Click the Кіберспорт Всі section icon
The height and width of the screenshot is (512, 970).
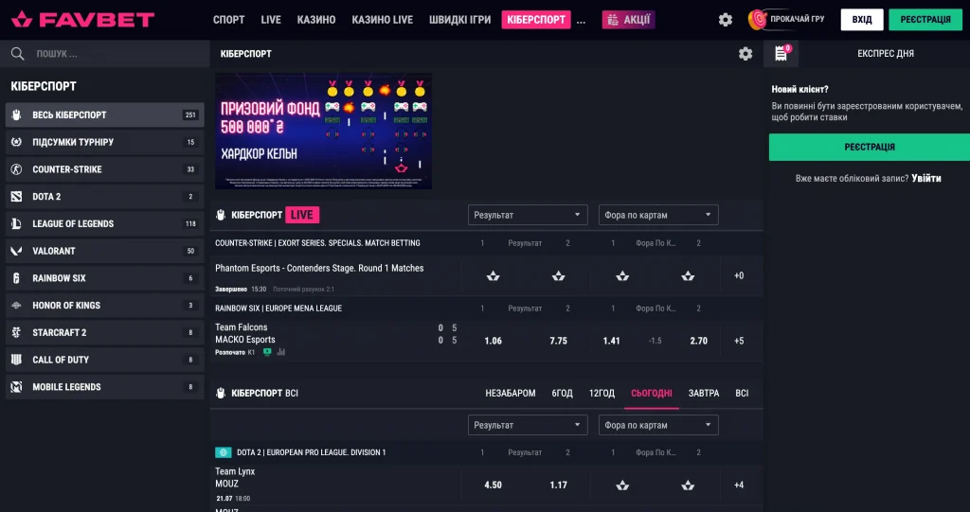221,394
